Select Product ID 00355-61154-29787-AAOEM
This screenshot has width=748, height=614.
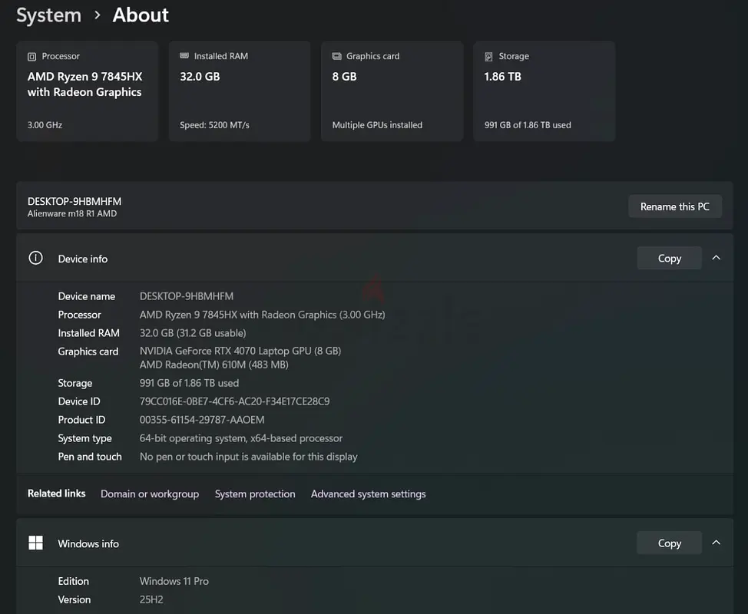pos(202,420)
